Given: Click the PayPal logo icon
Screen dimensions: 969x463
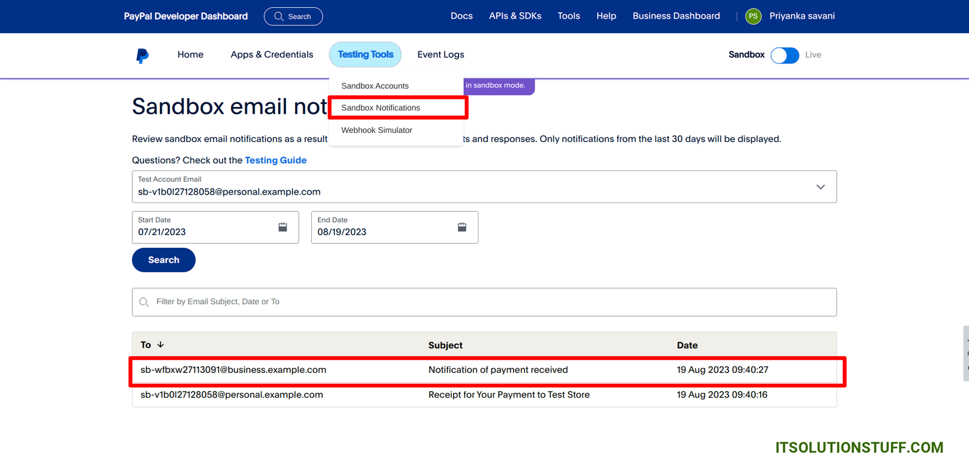Looking at the screenshot, I should pyautogui.click(x=142, y=56).
